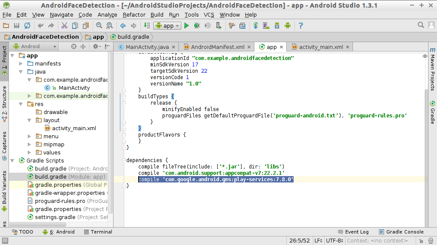Image resolution: width=437 pixels, height=245 pixels.
Task: Open the TODO tool window
Action: click(x=23, y=232)
